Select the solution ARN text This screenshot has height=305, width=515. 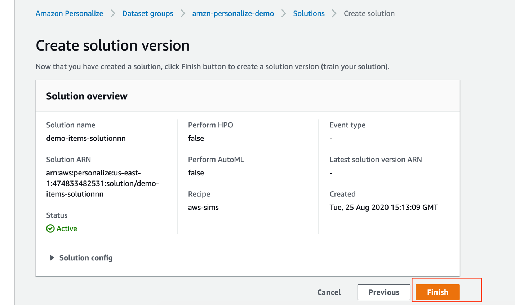coord(103,183)
